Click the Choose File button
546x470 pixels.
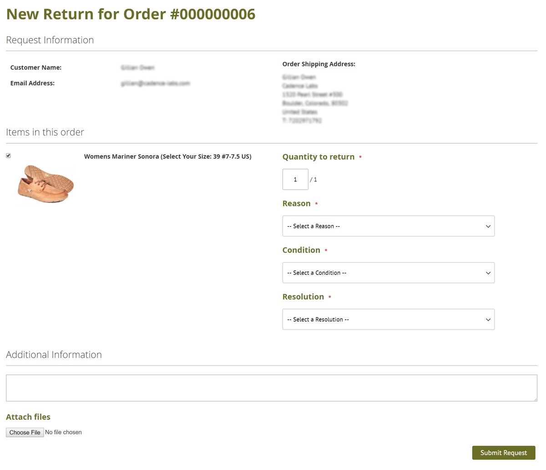(25, 432)
